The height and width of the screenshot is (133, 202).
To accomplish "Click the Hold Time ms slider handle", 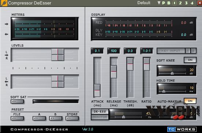I will point(164,91).
